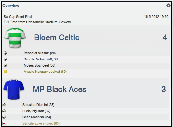Image resolution: width=173 pixels, height=127 pixels.
Task: Open MP Black Aces team name link
Action: click(x=59, y=89)
